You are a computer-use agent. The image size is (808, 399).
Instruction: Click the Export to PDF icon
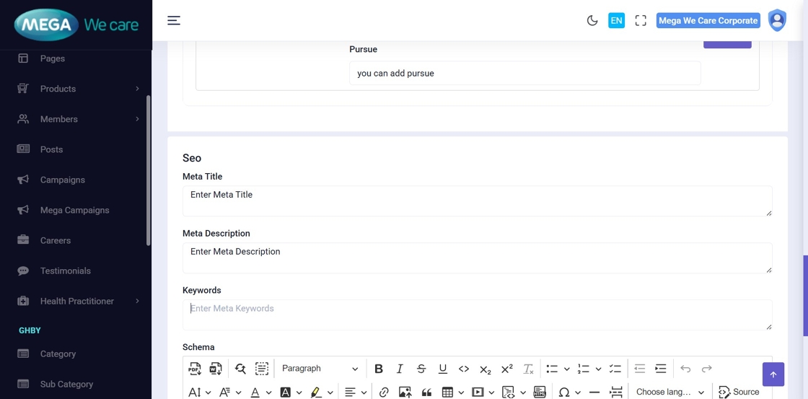[195, 369]
